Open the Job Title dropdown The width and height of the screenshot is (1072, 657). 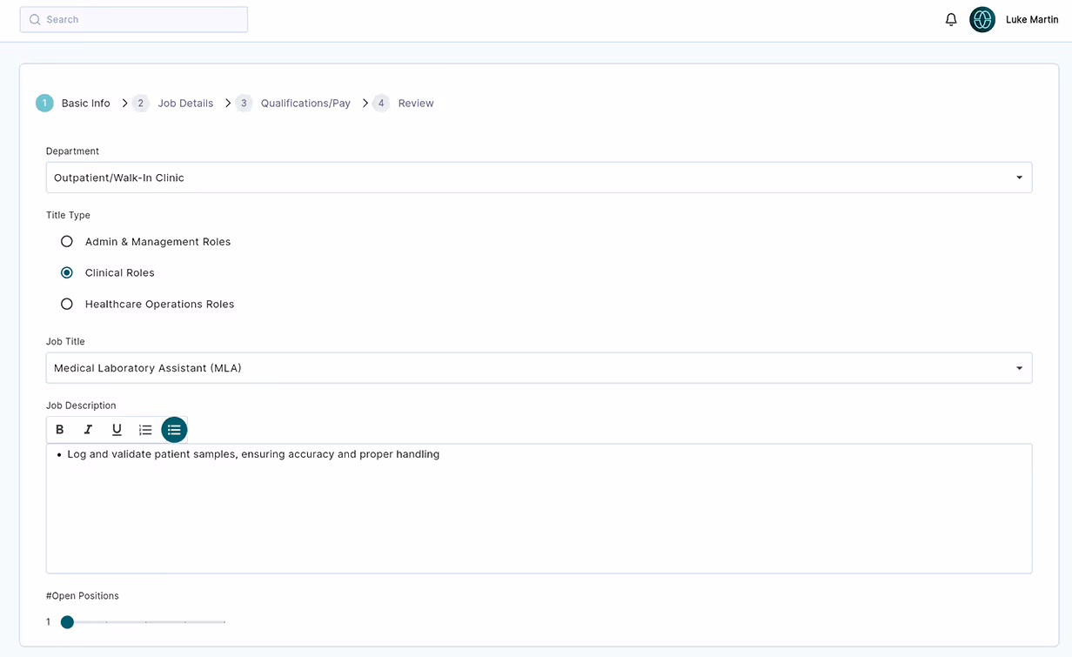(539, 367)
